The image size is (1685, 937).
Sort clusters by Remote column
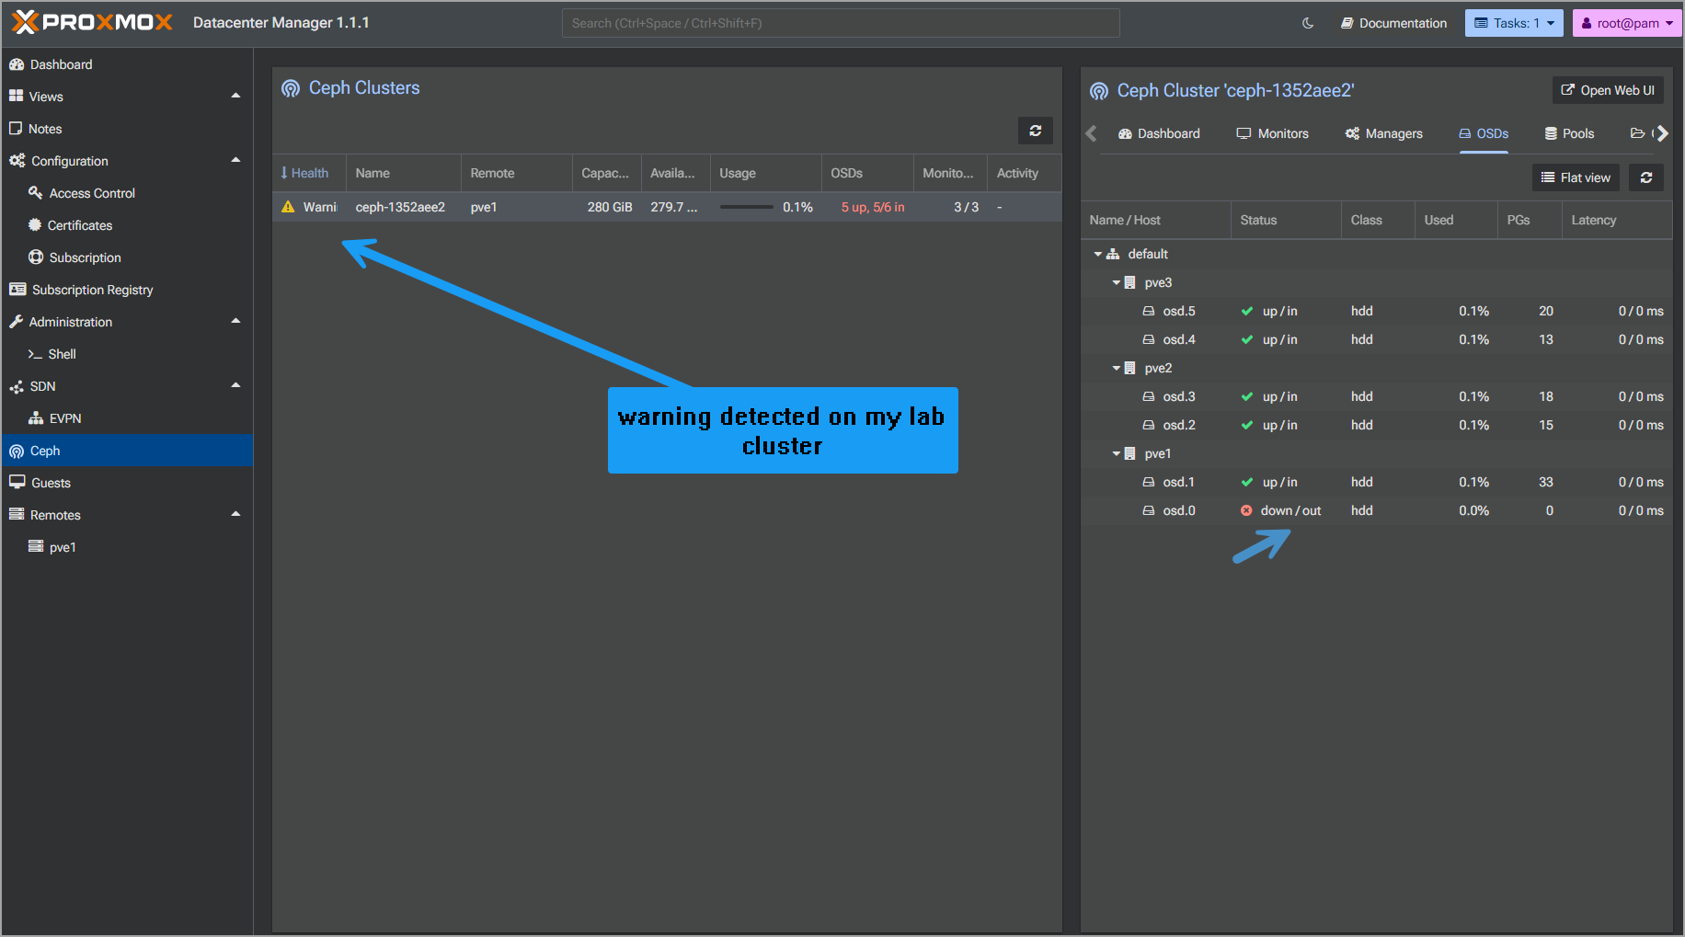[516, 173]
